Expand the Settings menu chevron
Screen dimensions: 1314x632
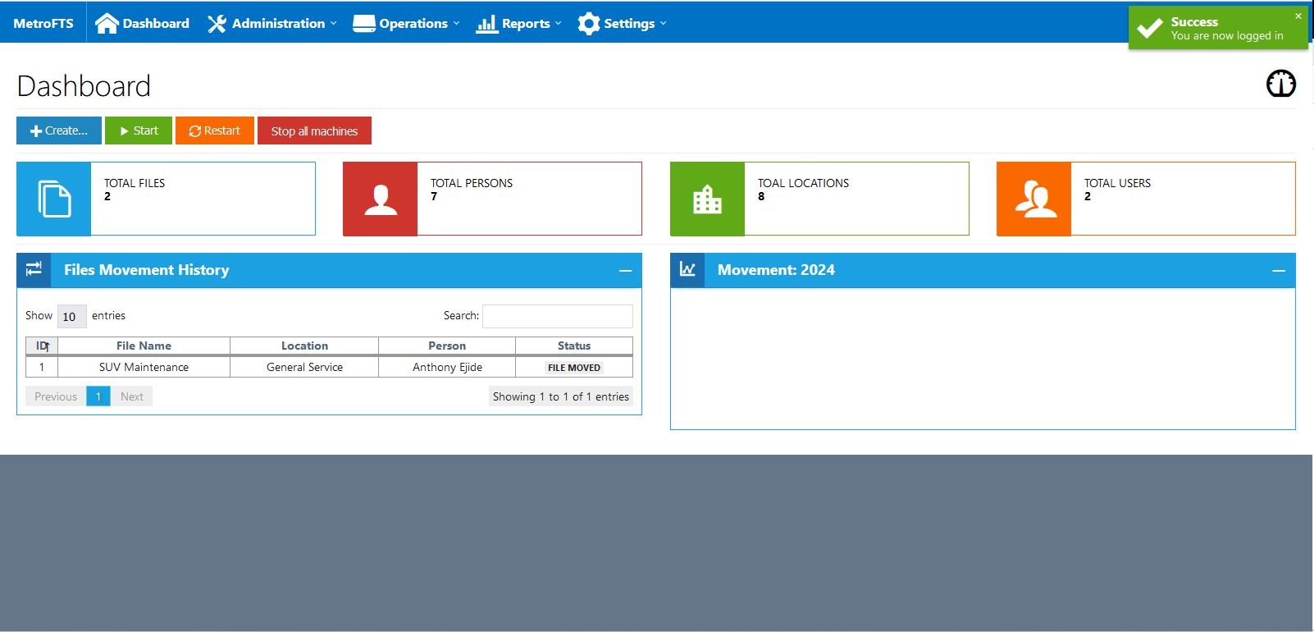(664, 24)
